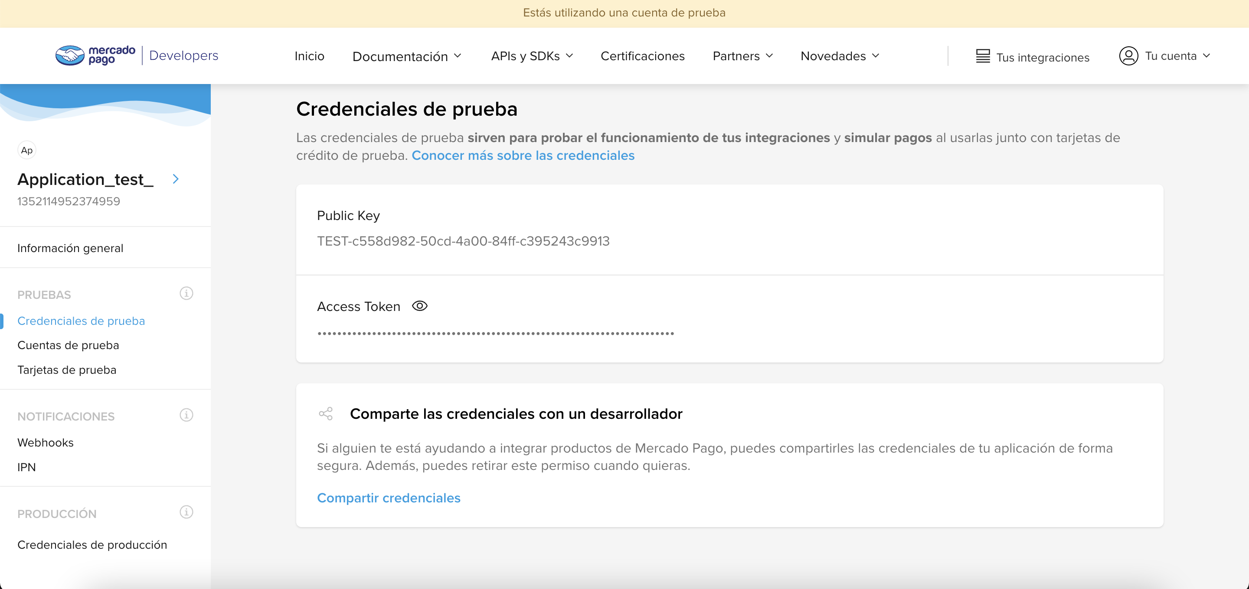This screenshot has height=589, width=1249.
Task: Select Credenciales de prueba sidebar item
Action: (81, 320)
